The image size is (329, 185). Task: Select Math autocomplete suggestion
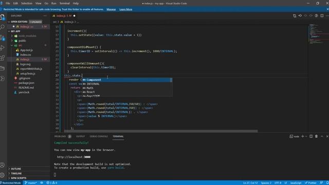(x=127, y=88)
